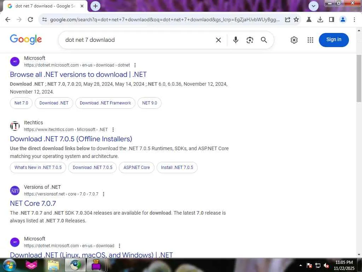The width and height of the screenshot is (362, 272).
Task: Open the Windows Start button
Action: click(x=9, y=265)
